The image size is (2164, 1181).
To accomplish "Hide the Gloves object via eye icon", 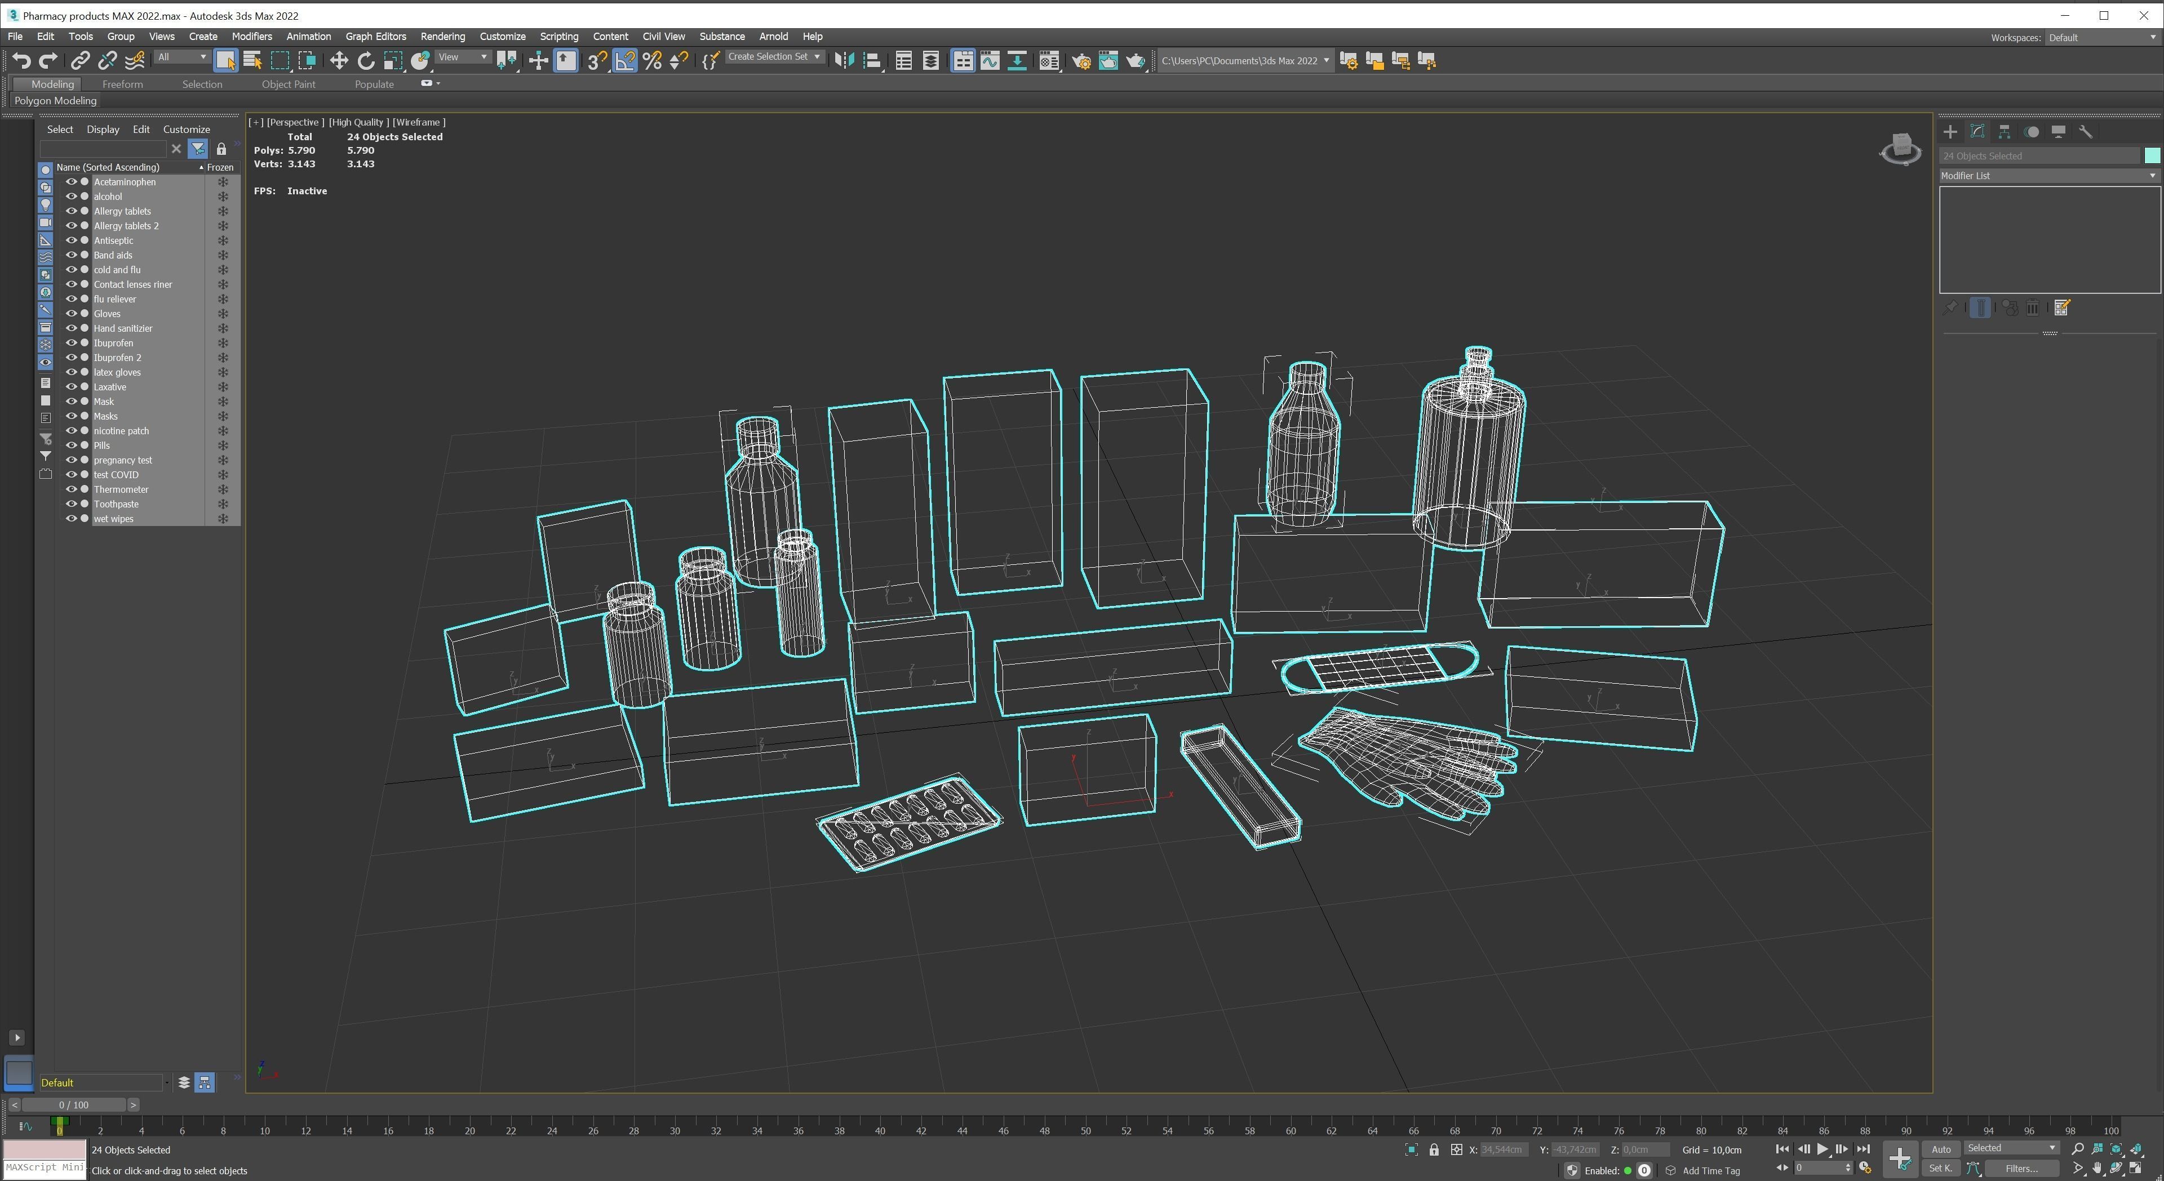I will coord(72,314).
